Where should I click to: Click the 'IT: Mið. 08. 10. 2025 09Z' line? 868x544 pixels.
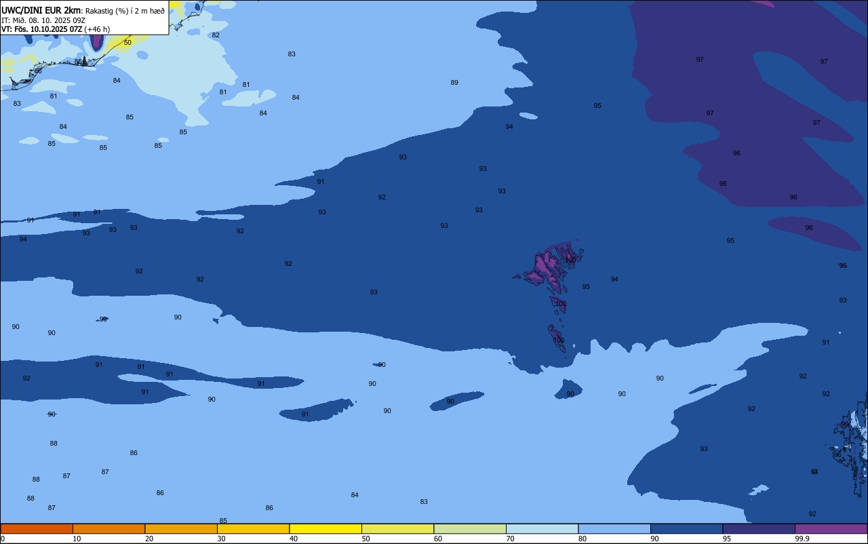click(x=43, y=20)
